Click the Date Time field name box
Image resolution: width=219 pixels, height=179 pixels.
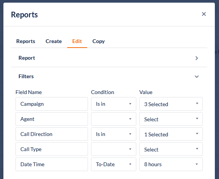[x=52, y=164]
